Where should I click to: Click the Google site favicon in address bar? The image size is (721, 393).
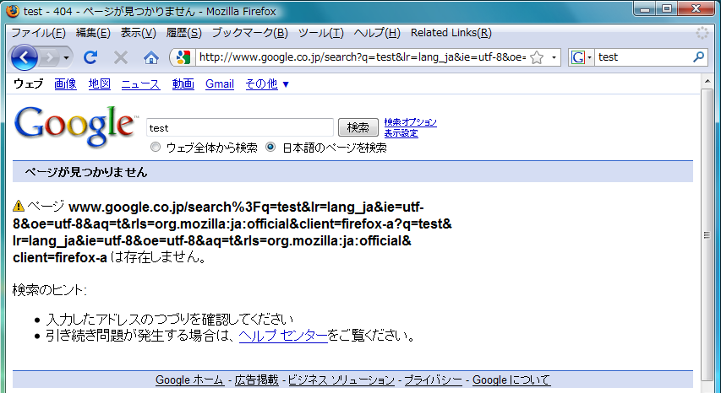[x=183, y=57]
